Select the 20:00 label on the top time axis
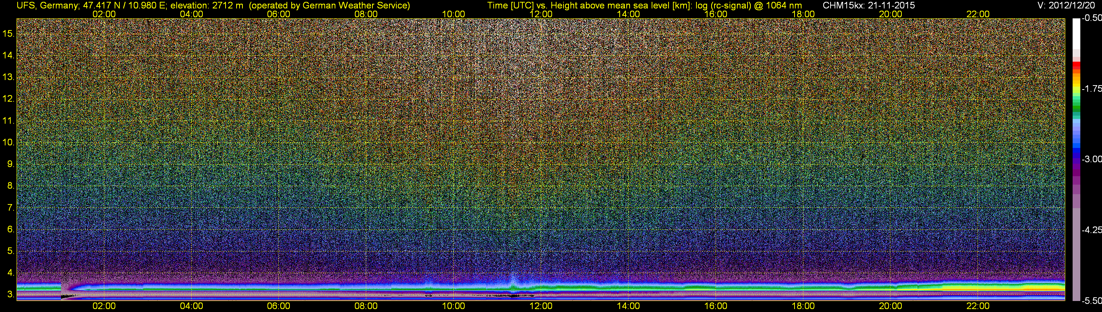Image resolution: width=1102 pixels, height=312 pixels. click(891, 14)
